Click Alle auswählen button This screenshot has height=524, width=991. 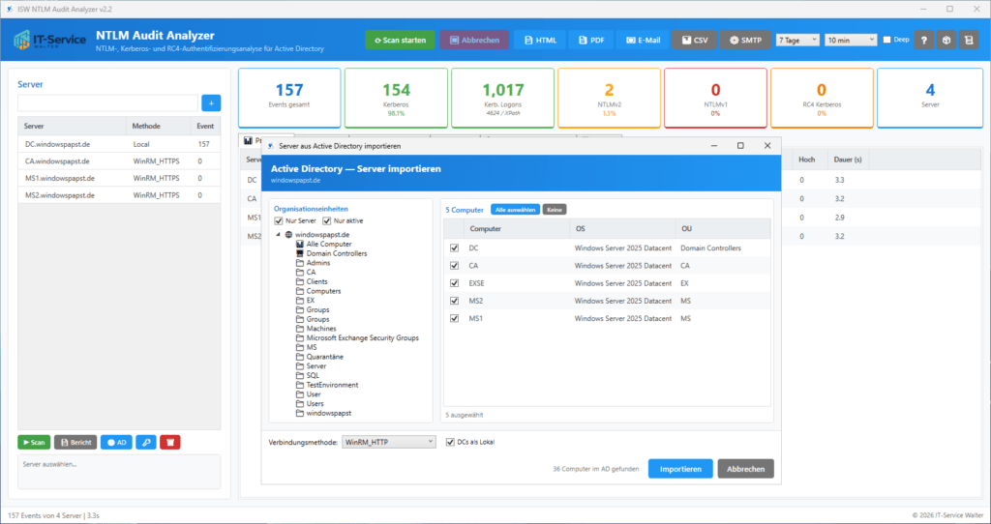tap(515, 210)
